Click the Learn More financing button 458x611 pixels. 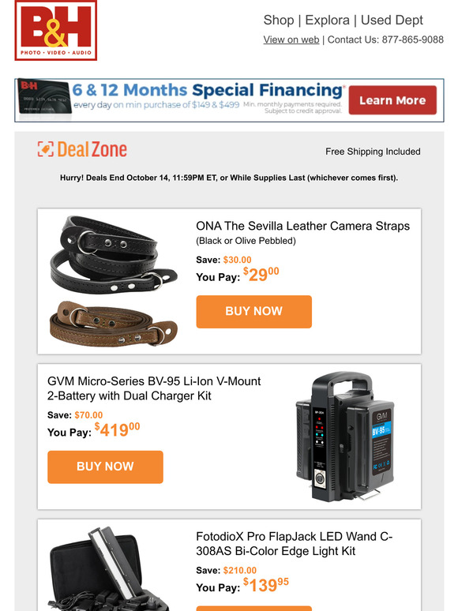(392, 100)
